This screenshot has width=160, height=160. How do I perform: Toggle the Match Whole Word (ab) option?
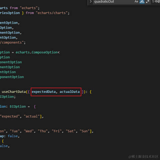coord(142,2)
